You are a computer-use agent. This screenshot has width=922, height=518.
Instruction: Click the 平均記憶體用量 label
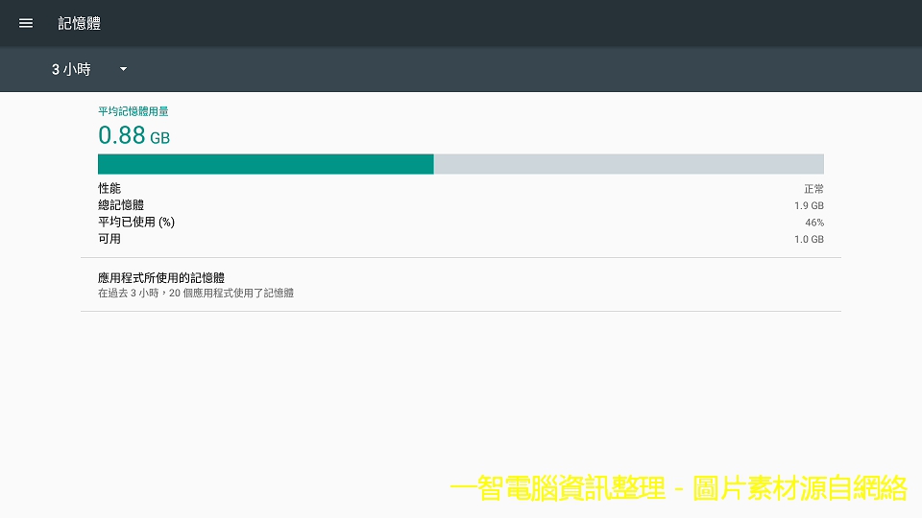click(133, 111)
